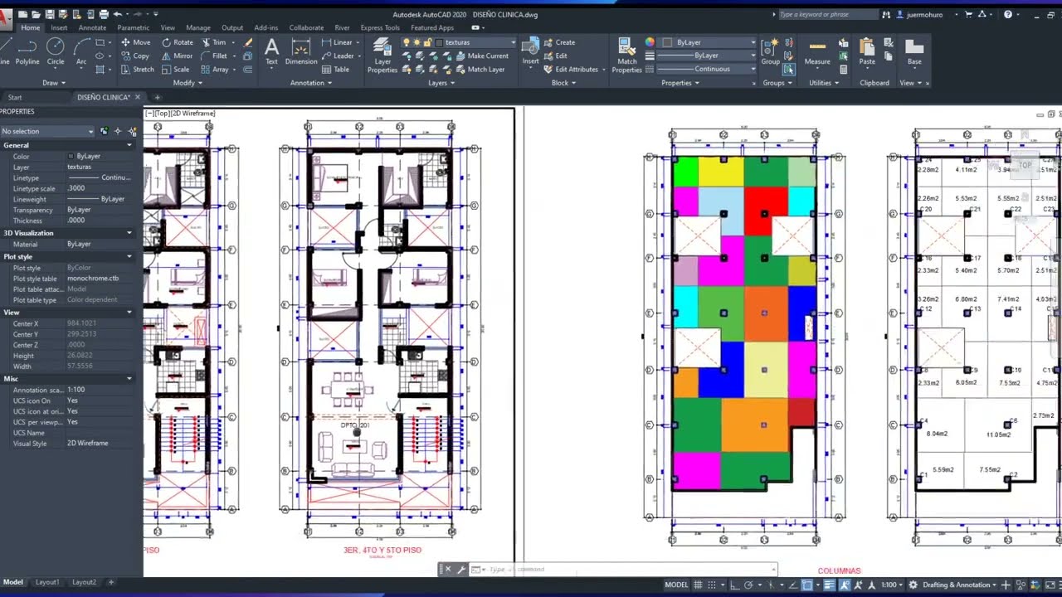Open the 1:100 annotation scale dropdown in status bar
Viewport: 1062px width, 597px height.
pos(892,585)
